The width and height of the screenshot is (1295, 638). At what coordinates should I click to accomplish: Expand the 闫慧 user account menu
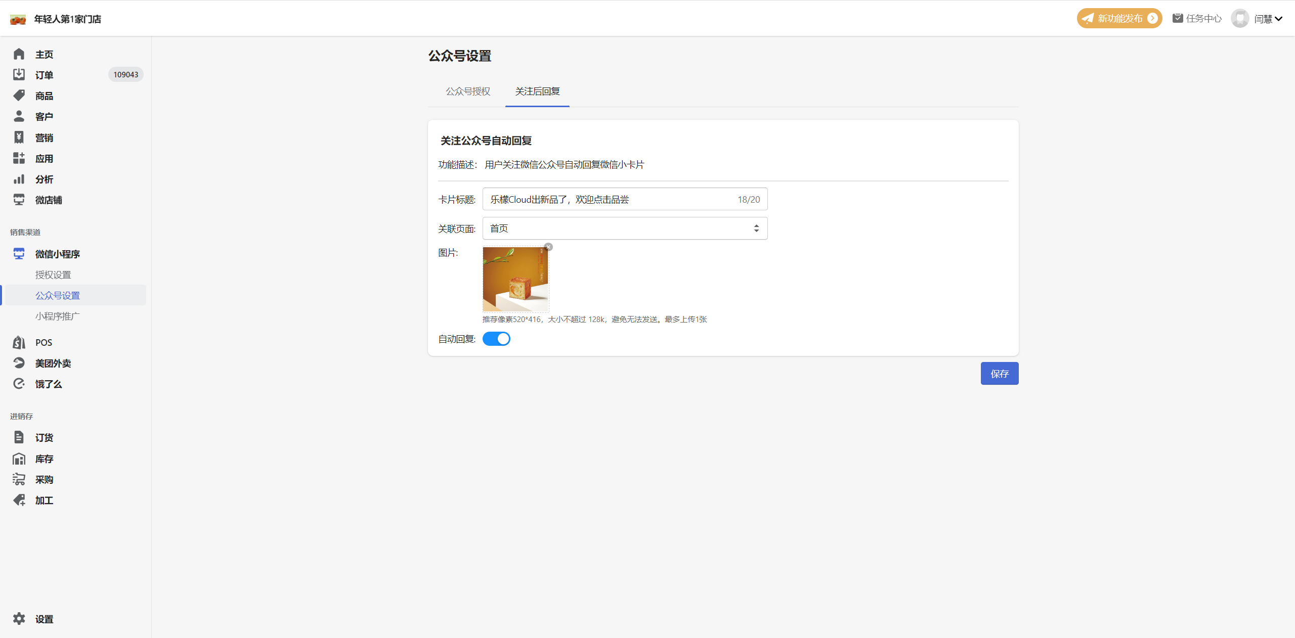point(1268,19)
